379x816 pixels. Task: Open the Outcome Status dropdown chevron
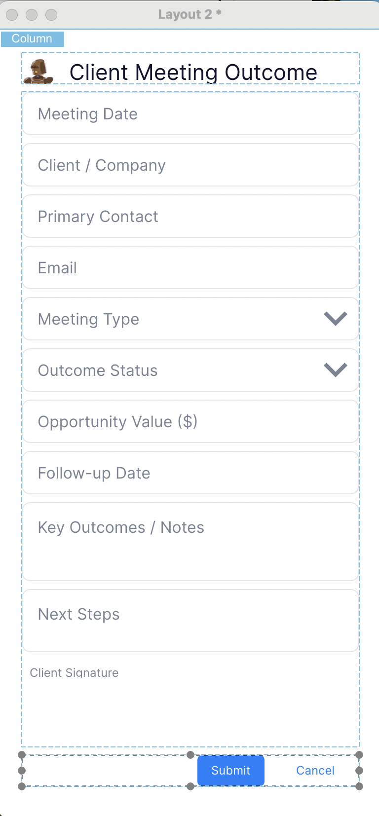coord(336,370)
